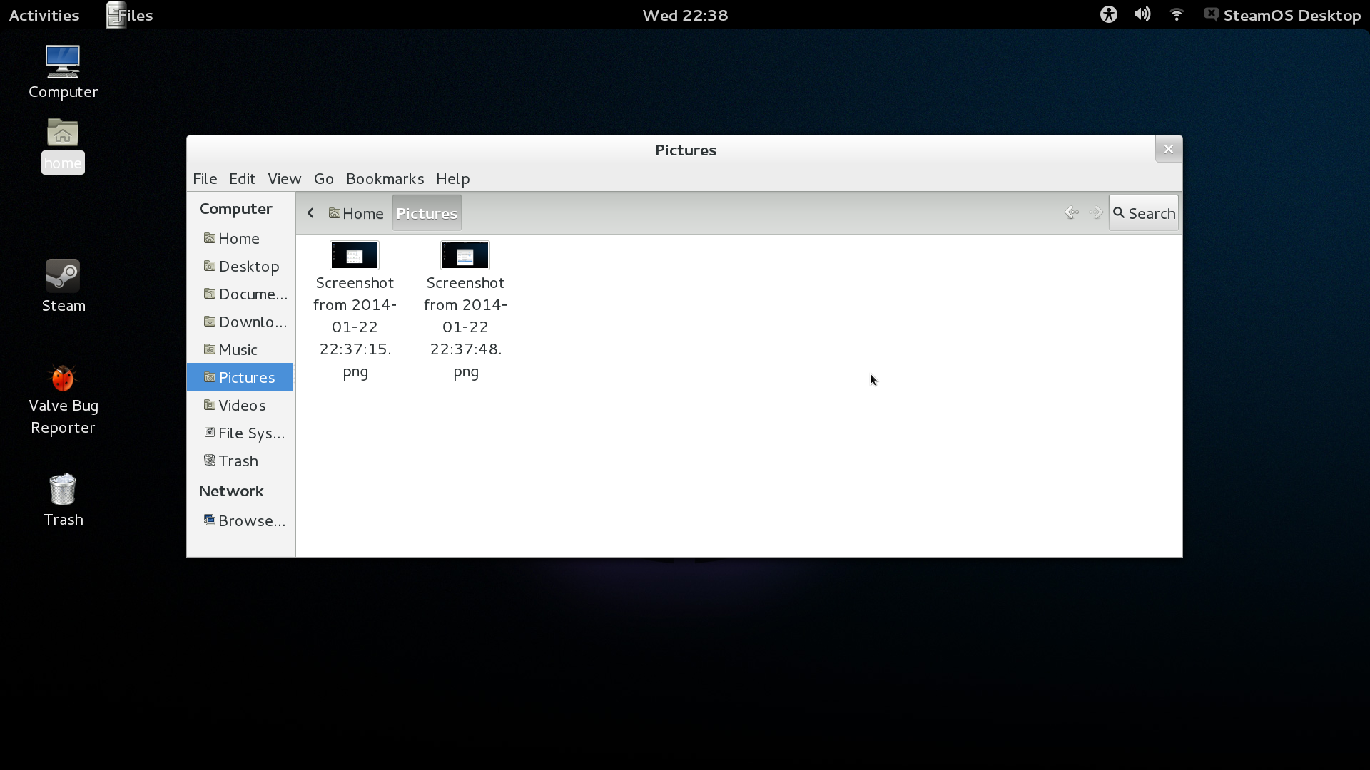Click the Search button
This screenshot has height=770, width=1370.
1143,213
